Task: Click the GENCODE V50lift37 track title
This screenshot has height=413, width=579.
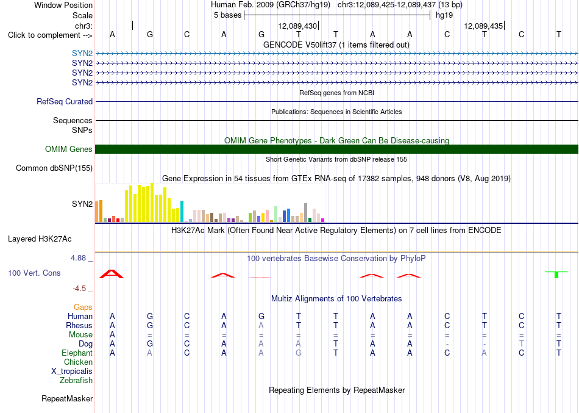Action: click(x=336, y=45)
